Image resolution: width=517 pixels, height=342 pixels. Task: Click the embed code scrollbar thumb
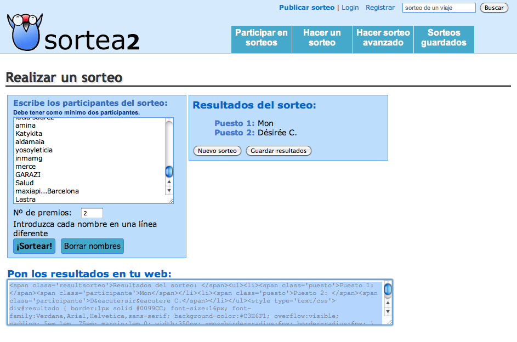[x=388, y=289]
